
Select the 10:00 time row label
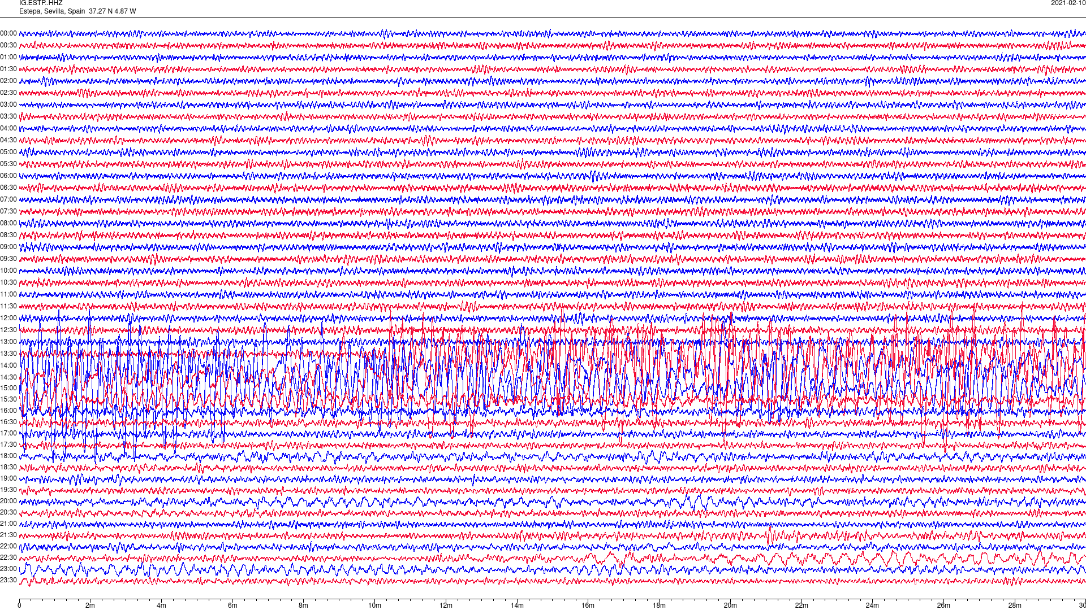click(8, 271)
